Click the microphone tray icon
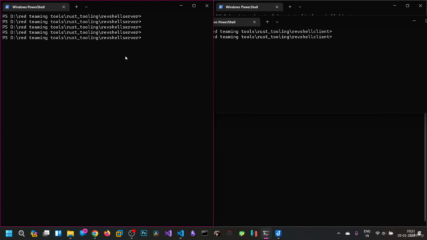 pos(356,233)
